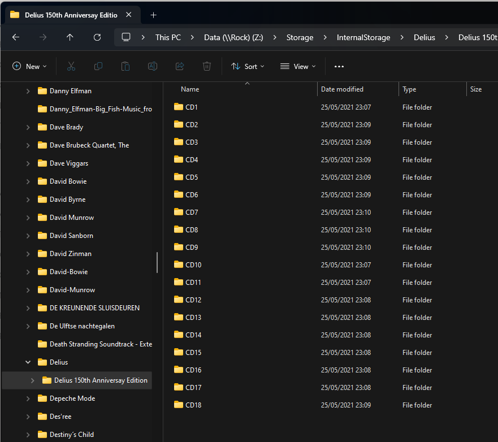Open the Sort dropdown menu
498x442 pixels.
click(x=248, y=66)
